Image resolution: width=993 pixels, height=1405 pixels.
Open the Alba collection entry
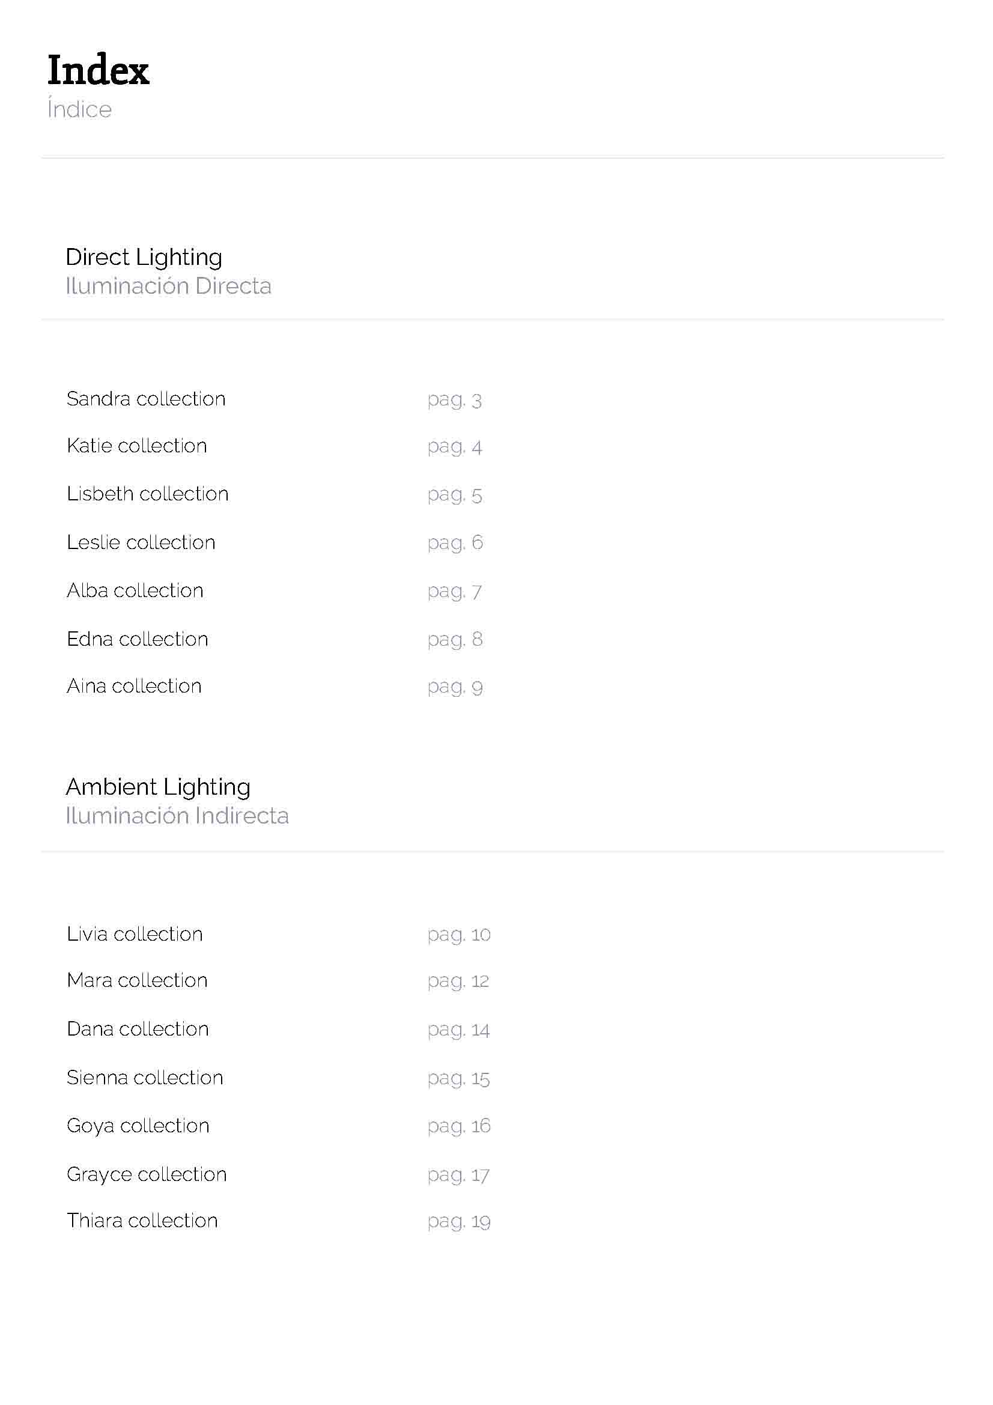[x=135, y=590]
